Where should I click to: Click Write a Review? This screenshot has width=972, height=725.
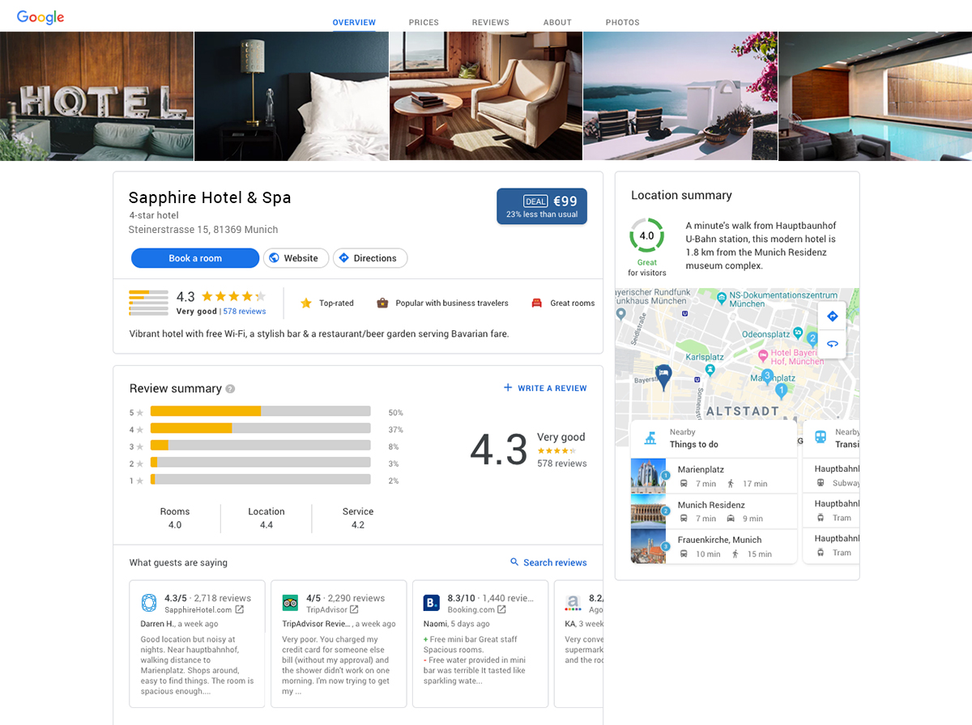pyautogui.click(x=545, y=388)
